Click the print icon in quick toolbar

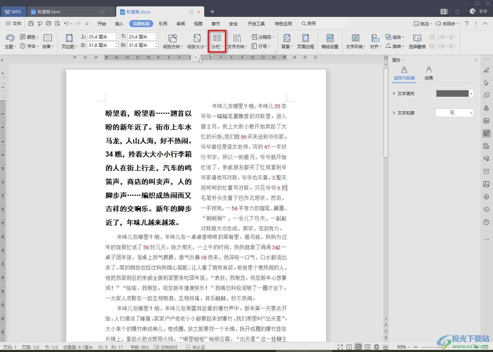coord(49,24)
